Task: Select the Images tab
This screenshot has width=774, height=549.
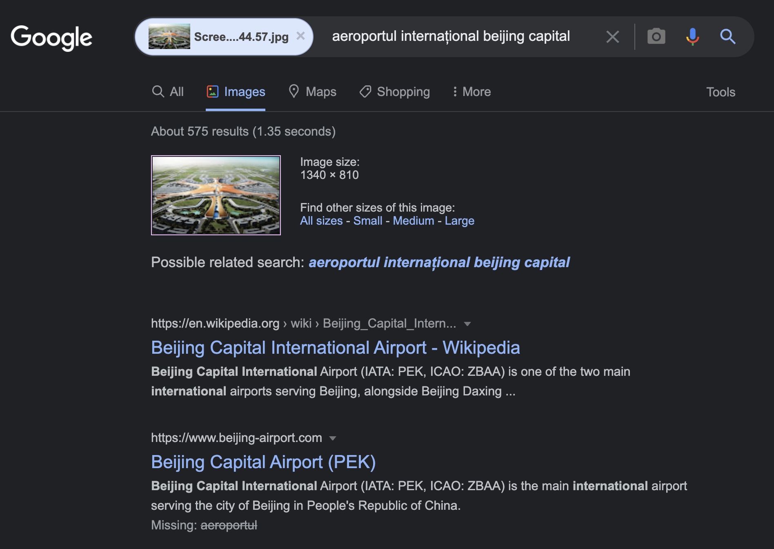Action: 236,91
